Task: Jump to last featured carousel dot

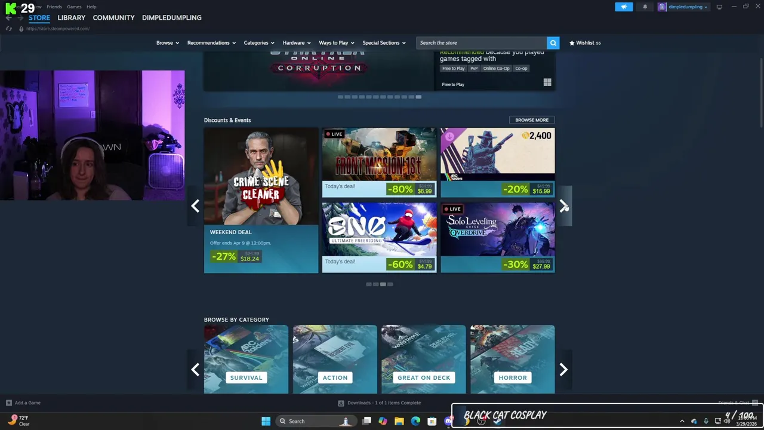Action: pyautogui.click(x=418, y=97)
